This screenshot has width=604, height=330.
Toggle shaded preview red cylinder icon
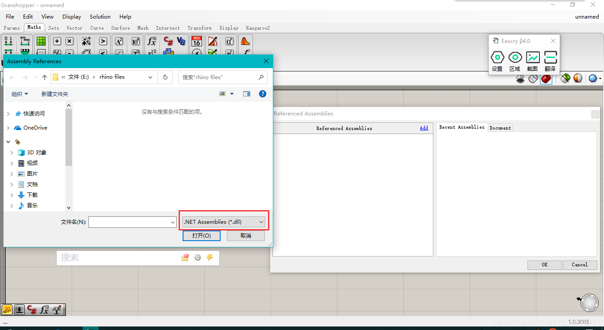(x=546, y=78)
